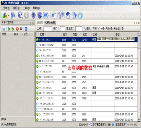141x128 pixels.
Task: Click the blue alarm clock icon
Action: (x=26, y=29)
